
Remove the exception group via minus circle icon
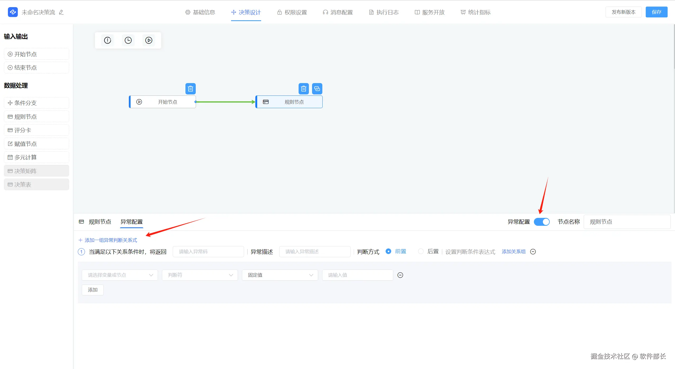(x=533, y=252)
